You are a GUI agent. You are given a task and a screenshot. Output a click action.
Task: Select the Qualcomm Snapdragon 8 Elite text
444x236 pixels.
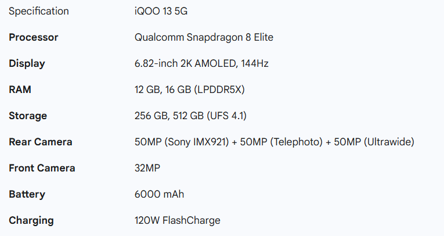pyautogui.click(x=204, y=37)
